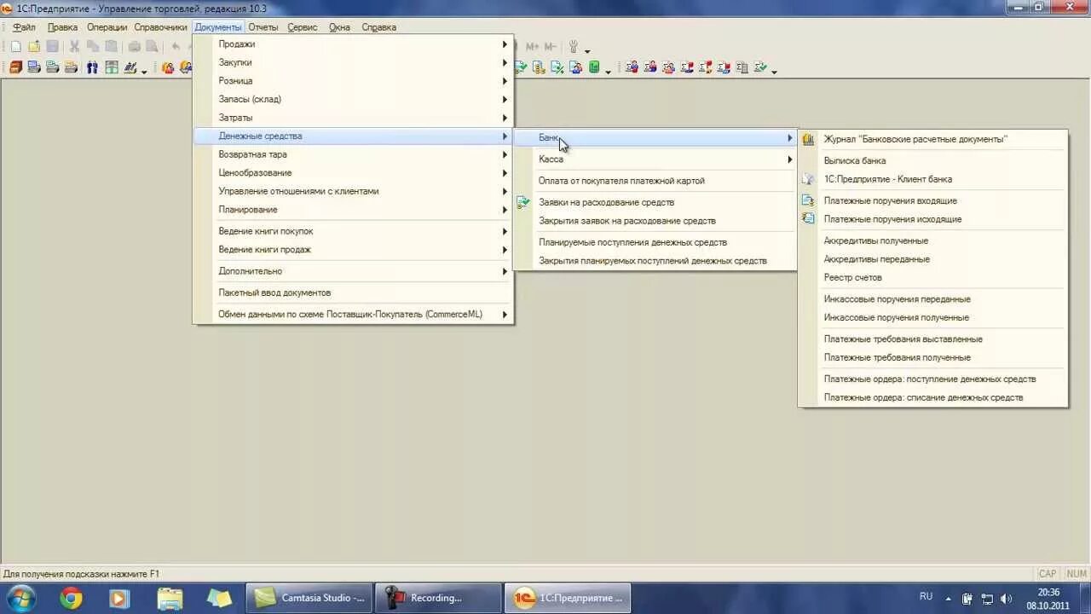Open the Окна menu
Image resolution: width=1091 pixels, height=614 pixels.
[x=339, y=27]
